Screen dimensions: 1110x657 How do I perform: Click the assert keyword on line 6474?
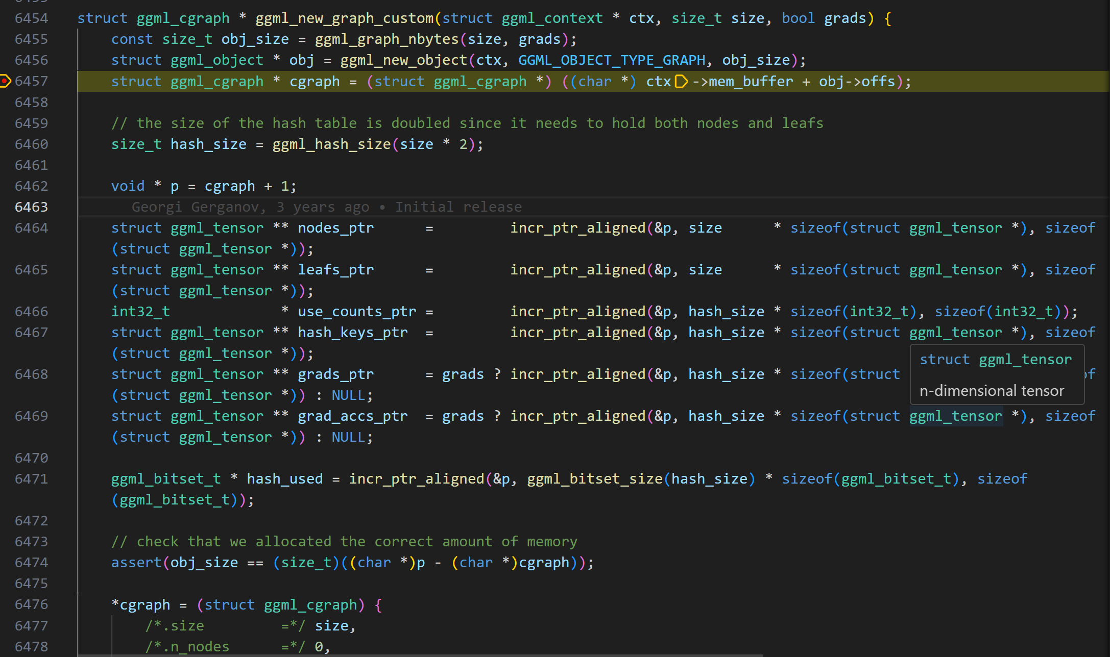[136, 563]
